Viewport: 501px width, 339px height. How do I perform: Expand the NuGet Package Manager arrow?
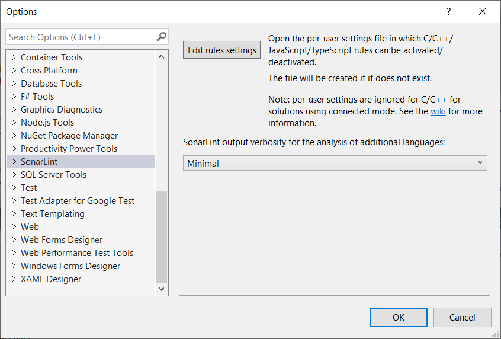point(14,136)
